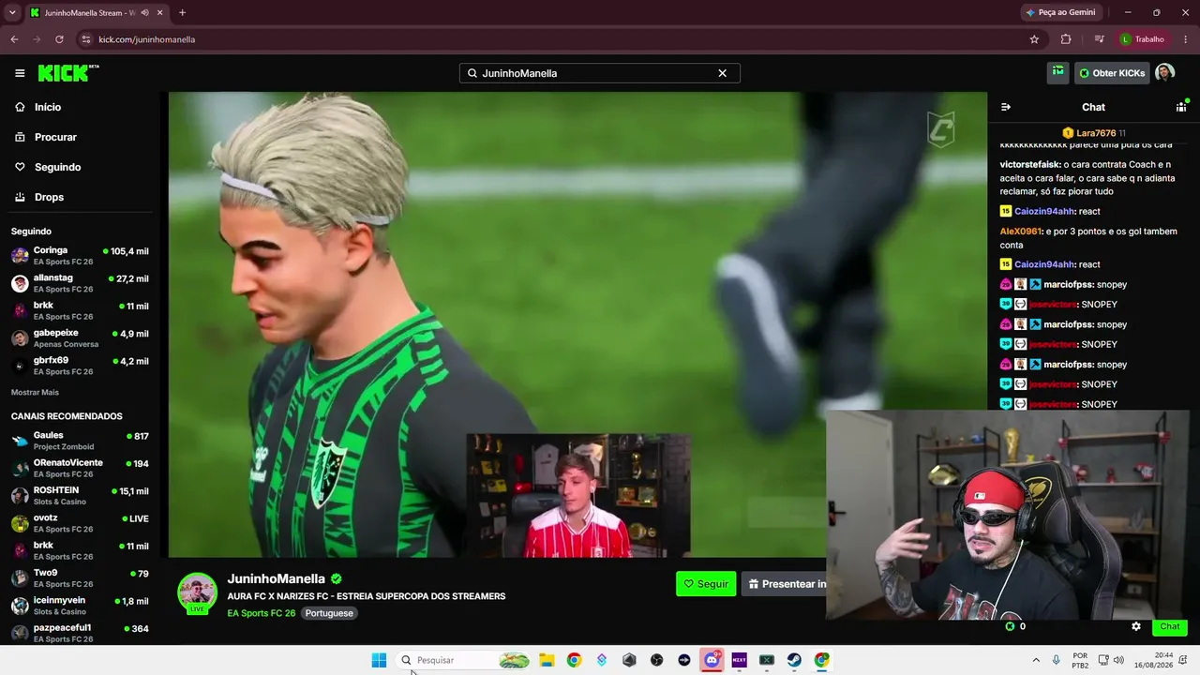View site information icon in address bar
The image size is (1200, 675).
pyautogui.click(x=85, y=39)
